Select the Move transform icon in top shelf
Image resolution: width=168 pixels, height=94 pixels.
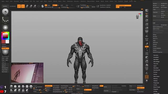click(x=27, y=6)
